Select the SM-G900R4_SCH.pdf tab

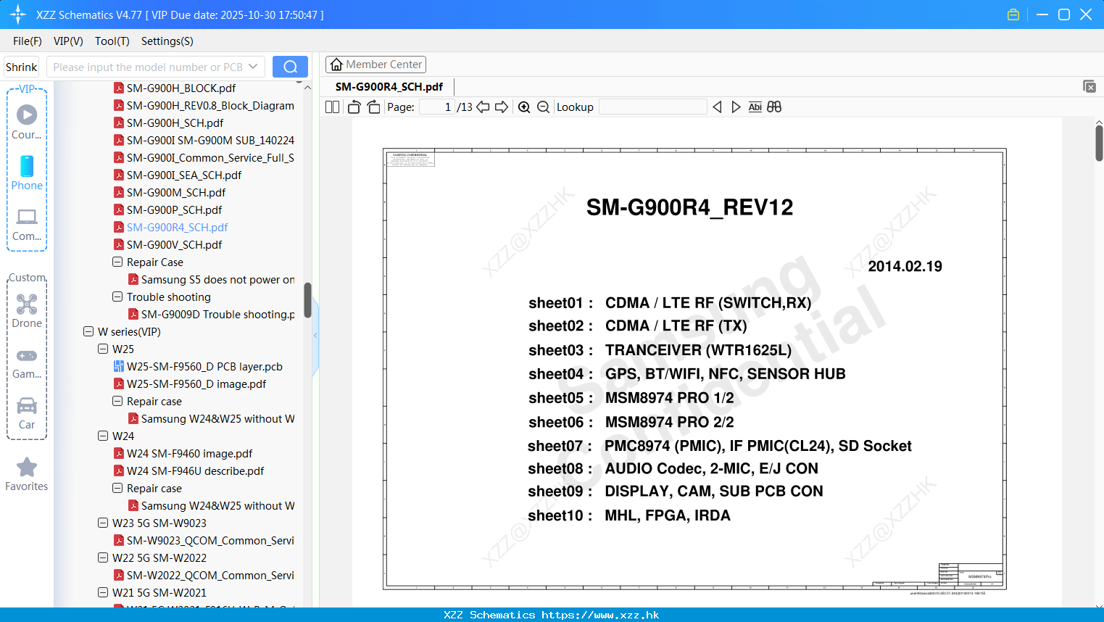point(389,86)
